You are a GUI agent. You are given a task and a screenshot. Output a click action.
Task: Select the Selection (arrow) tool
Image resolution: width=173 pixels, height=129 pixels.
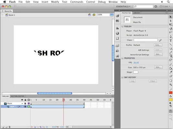click(171, 17)
